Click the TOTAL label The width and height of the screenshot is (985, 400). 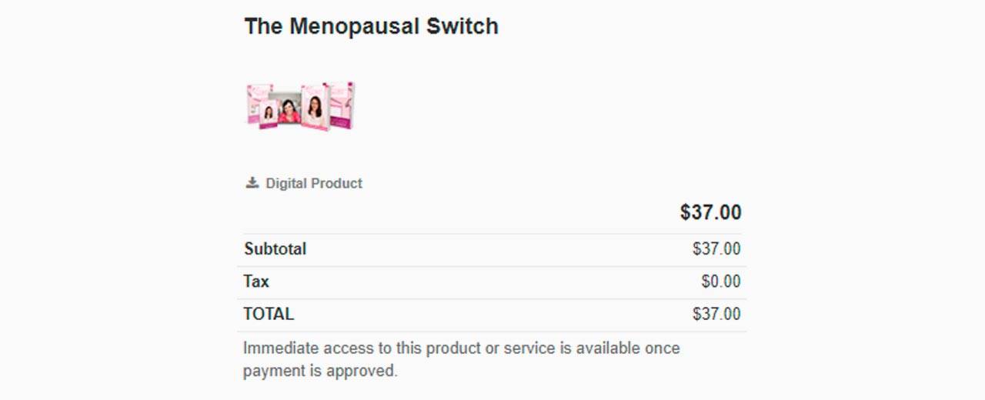coord(269,314)
